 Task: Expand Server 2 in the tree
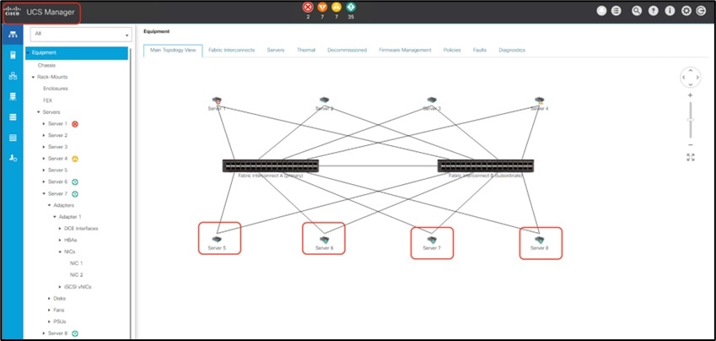(44, 135)
